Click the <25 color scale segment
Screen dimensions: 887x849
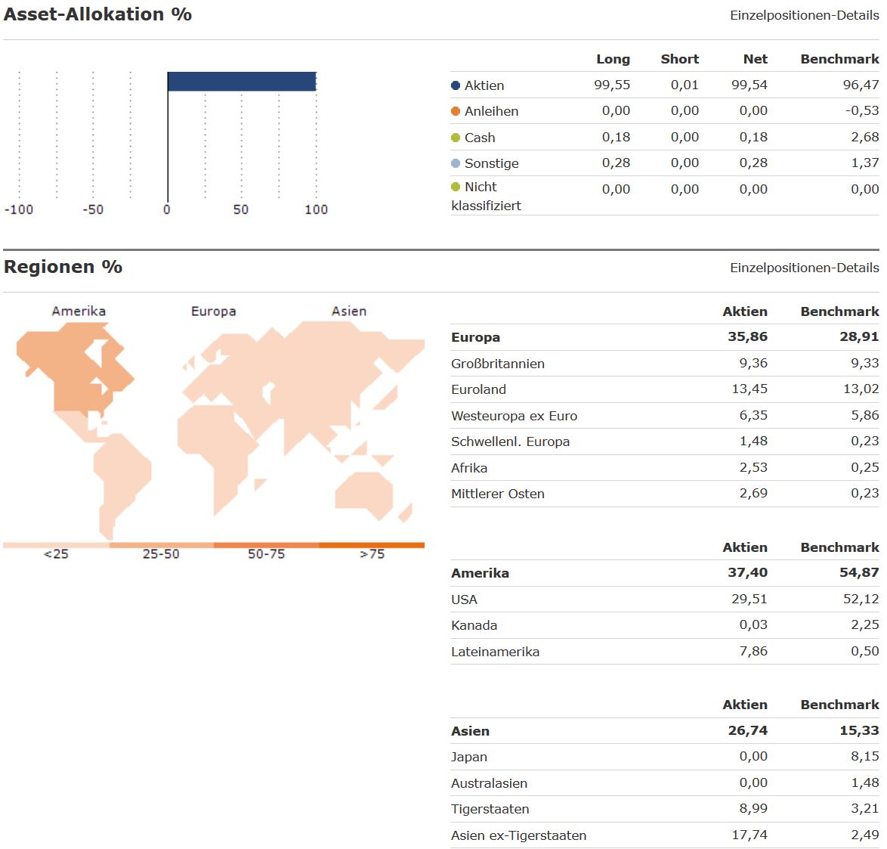(x=56, y=545)
